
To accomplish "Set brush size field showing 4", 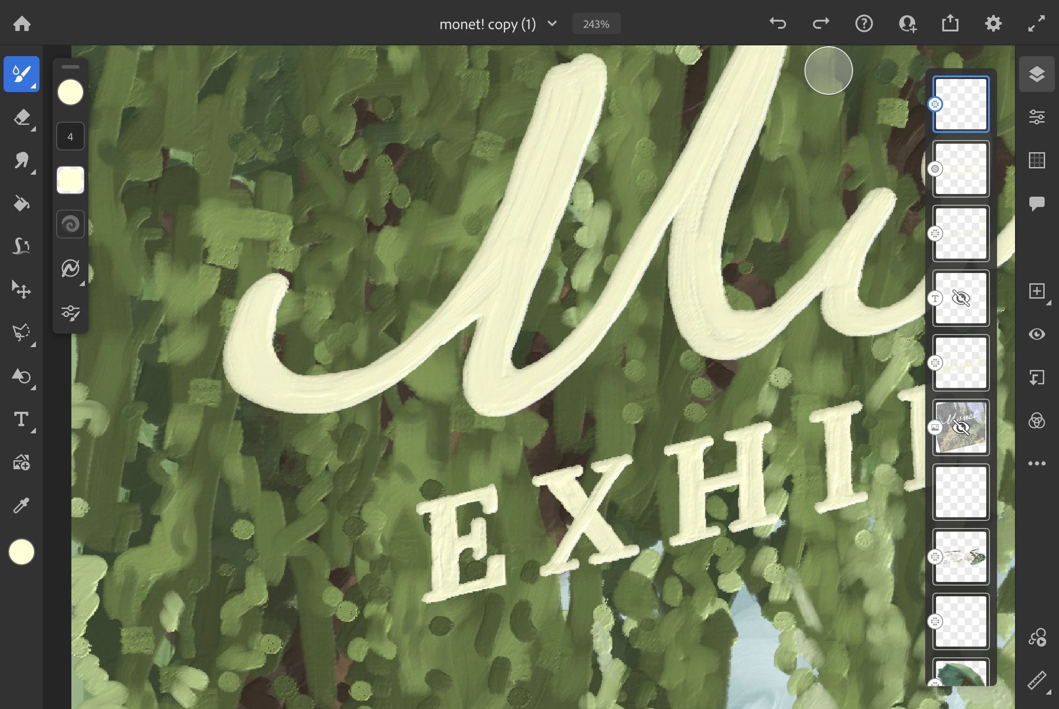I will click(70, 136).
